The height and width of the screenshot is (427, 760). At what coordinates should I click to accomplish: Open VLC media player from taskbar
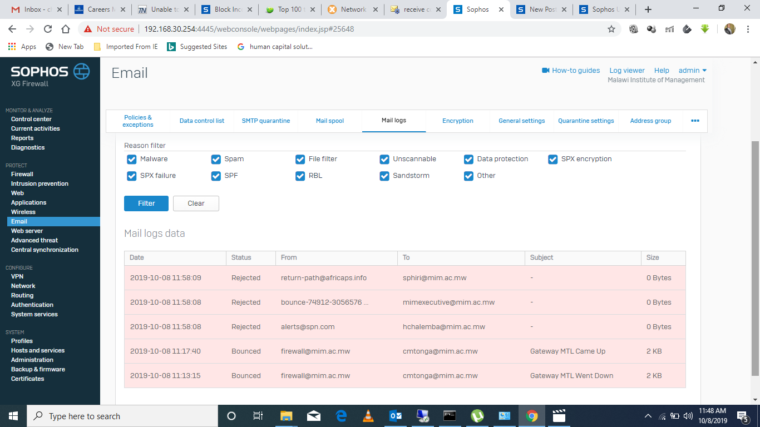(368, 416)
